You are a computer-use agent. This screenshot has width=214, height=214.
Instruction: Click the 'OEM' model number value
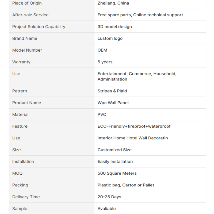coord(102,50)
